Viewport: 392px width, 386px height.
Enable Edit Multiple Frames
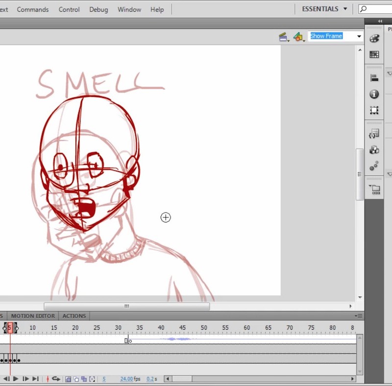[x=84, y=379]
